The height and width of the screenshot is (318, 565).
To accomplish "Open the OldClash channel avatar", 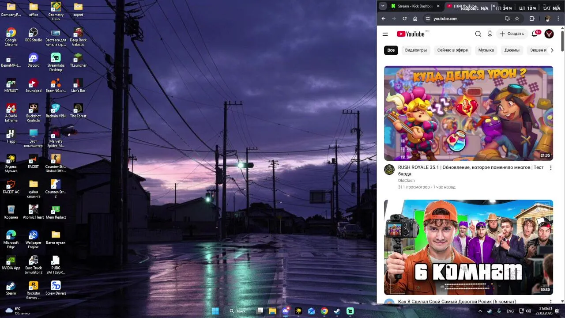I will (389, 170).
